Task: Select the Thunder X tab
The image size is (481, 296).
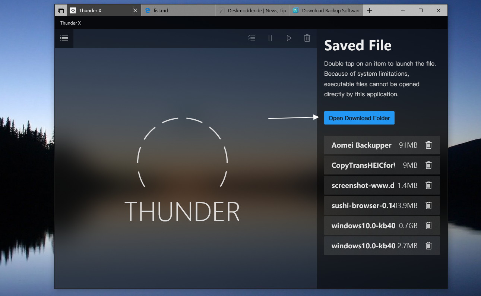Action: (x=104, y=10)
